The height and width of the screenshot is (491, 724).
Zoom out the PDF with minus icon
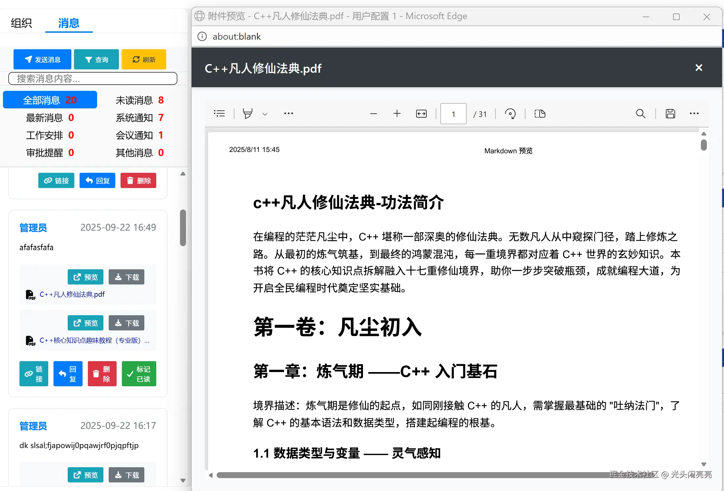374,114
